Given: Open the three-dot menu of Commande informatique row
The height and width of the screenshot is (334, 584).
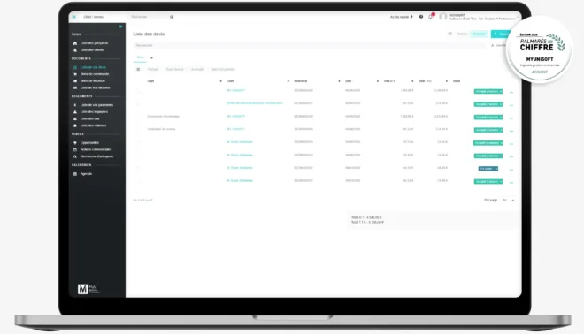Looking at the screenshot, I should click(x=511, y=118).
